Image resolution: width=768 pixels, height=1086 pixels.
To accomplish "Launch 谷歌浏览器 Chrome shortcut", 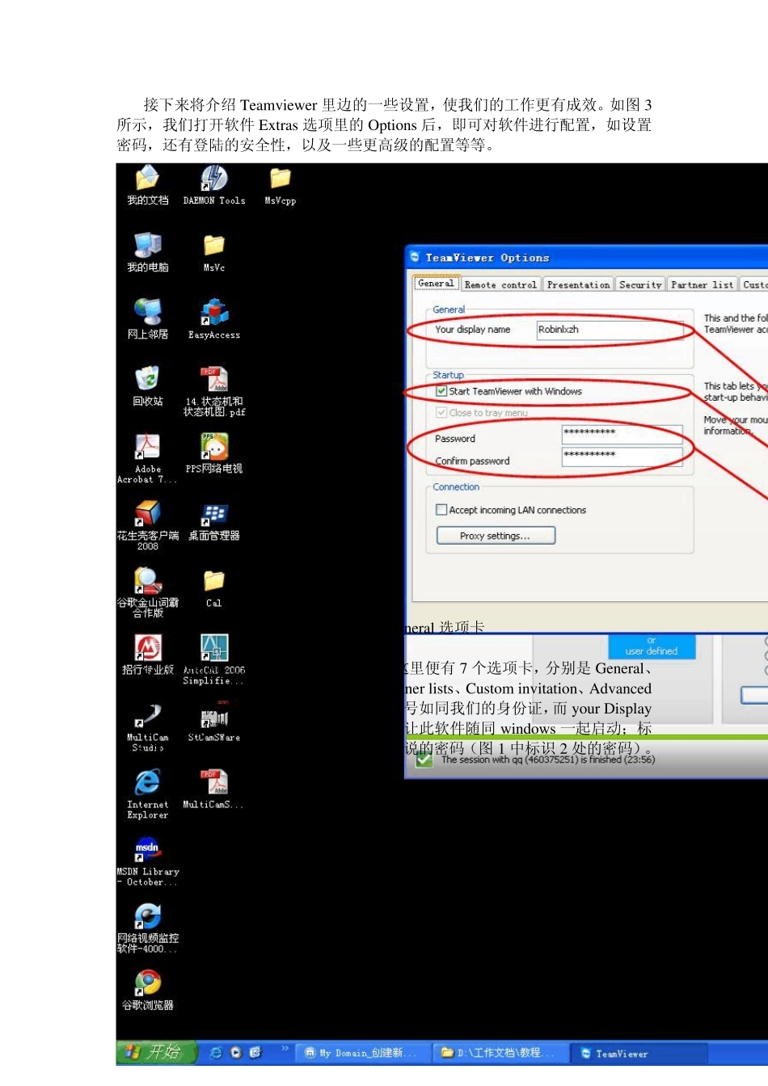I will coord(147,990).
